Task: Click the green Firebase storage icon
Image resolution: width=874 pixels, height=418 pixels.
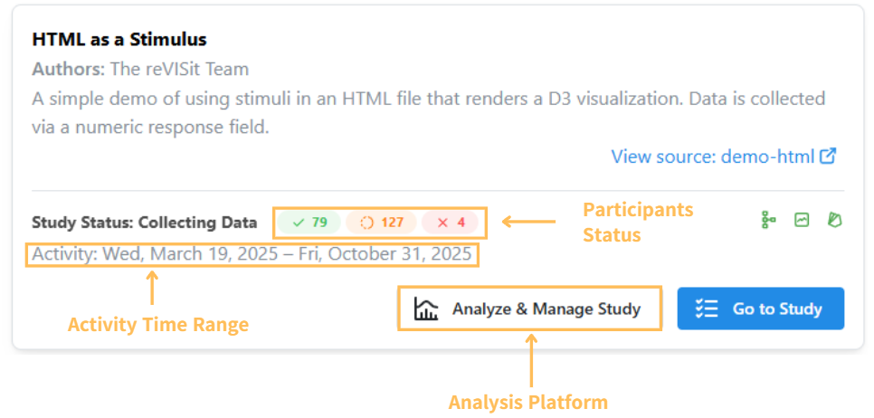Action: pos(834,220)
